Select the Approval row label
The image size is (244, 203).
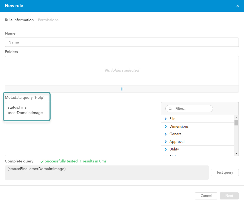click(177, 142)
